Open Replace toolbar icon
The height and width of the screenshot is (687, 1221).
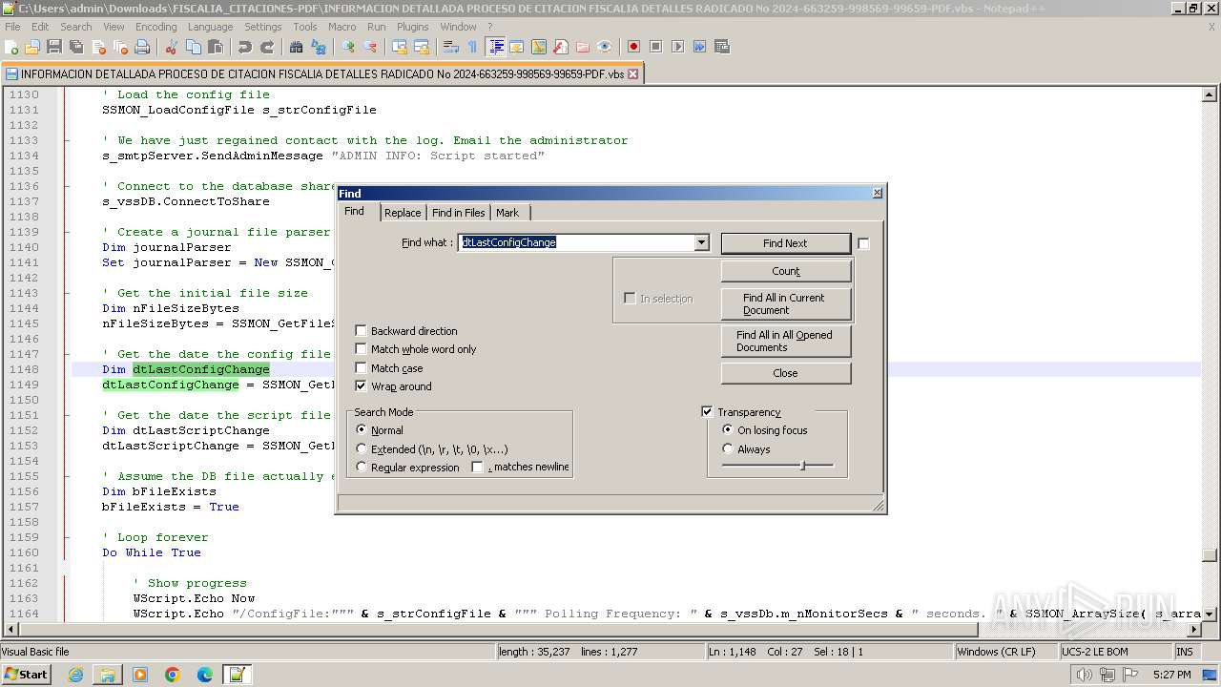pos(319,47)
